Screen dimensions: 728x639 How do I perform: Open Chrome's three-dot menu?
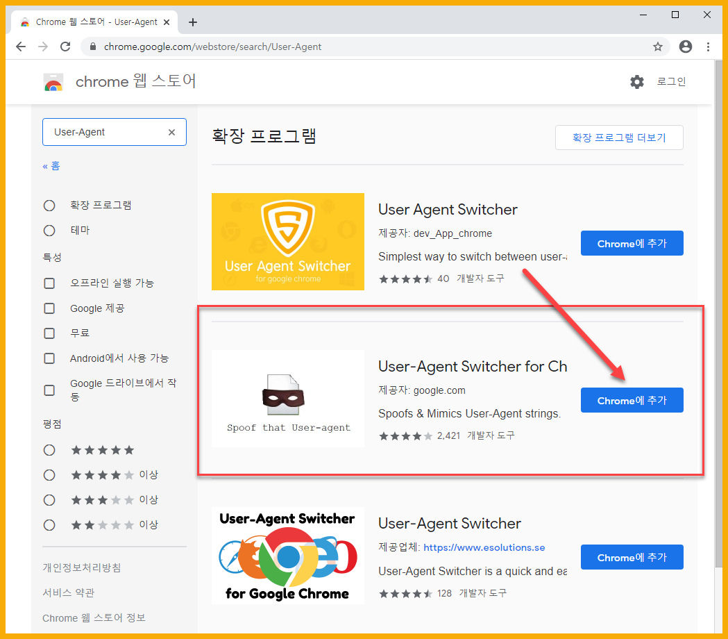tap(708, 47)
